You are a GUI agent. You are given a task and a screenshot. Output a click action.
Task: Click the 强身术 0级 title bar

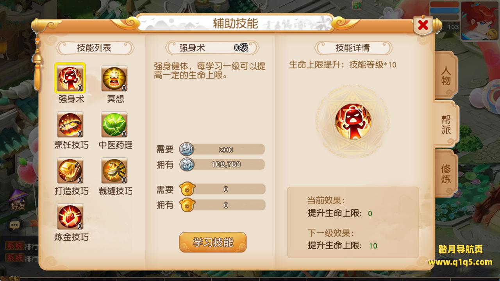(x=213, y=48)
